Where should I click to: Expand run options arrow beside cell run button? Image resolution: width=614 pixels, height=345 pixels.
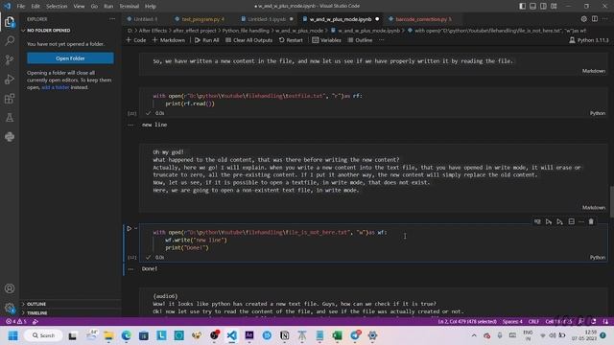[x=135, y=228]
